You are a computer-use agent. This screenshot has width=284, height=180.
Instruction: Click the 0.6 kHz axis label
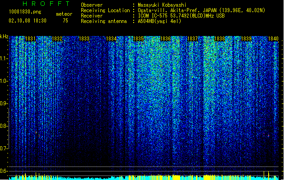pyautogui.click(x=4, y=171)
